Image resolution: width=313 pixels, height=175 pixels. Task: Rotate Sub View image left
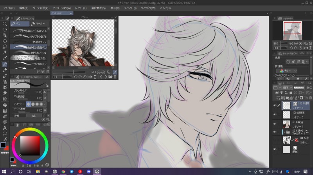coord(76,77)
